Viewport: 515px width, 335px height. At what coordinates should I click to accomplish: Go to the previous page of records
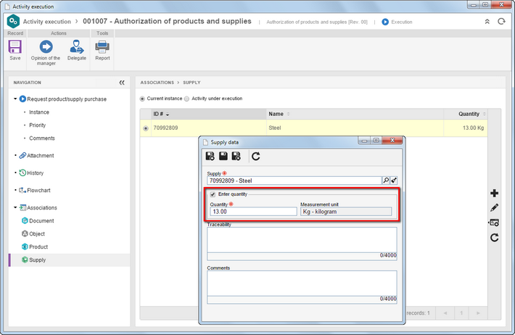445,313
